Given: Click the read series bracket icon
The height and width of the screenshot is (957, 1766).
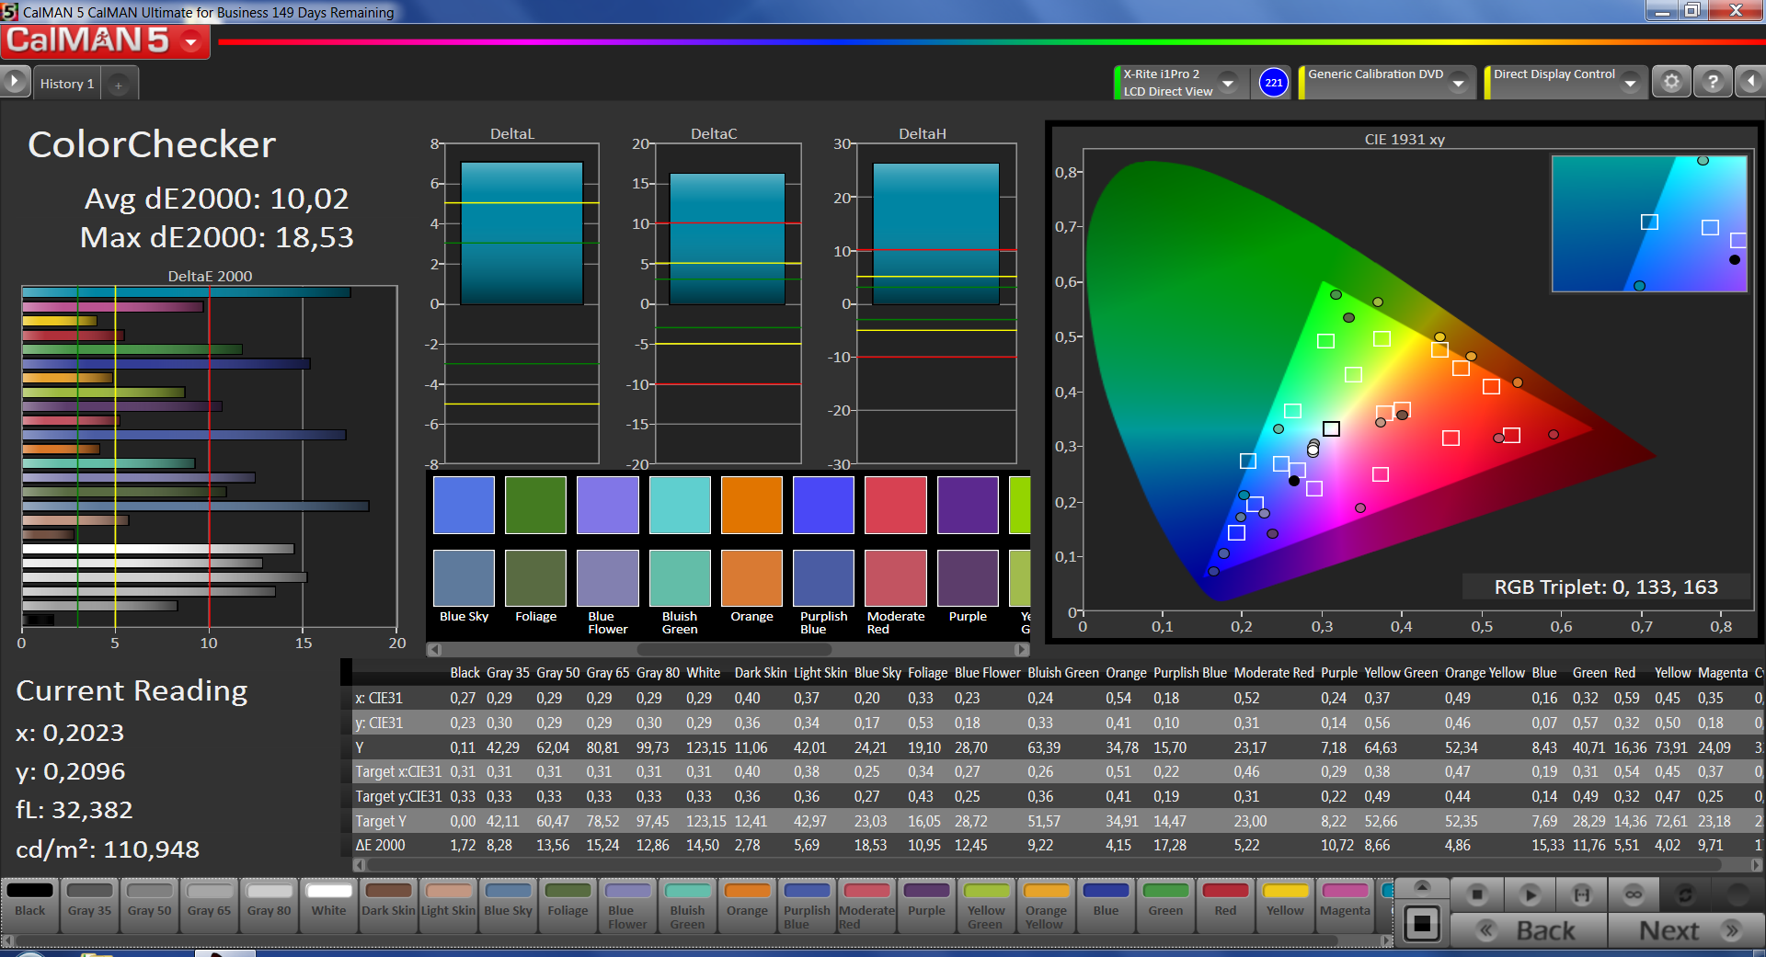Looking at the screenshot, I should coord(1582,894).
